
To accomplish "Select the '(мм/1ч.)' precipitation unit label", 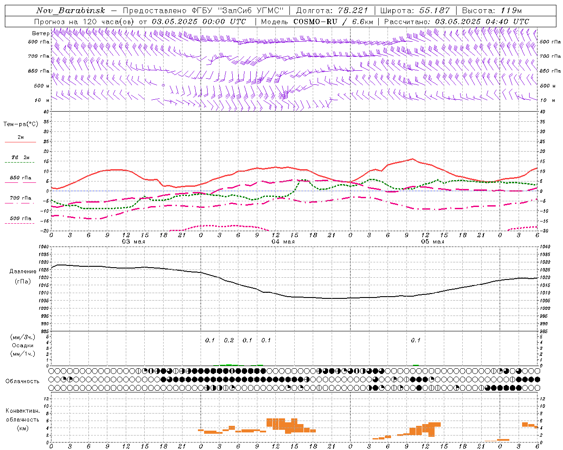I will pyautogui.click(x=23, y=354).
